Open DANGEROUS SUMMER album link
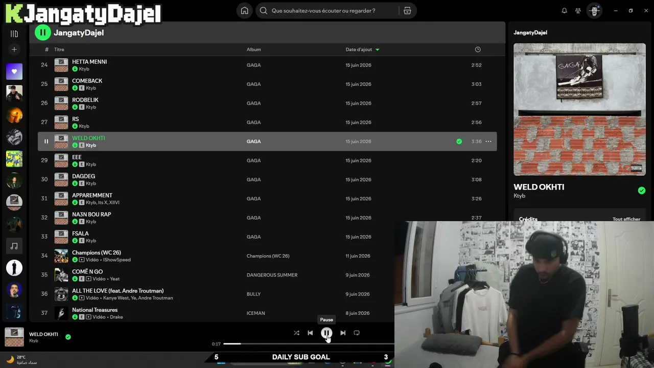Image resolution: width=654 pixels, height=368 pixels. pos(272,275)
